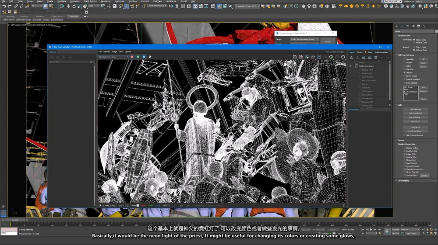Select the Link tool icon

click(x=16, y=6)
